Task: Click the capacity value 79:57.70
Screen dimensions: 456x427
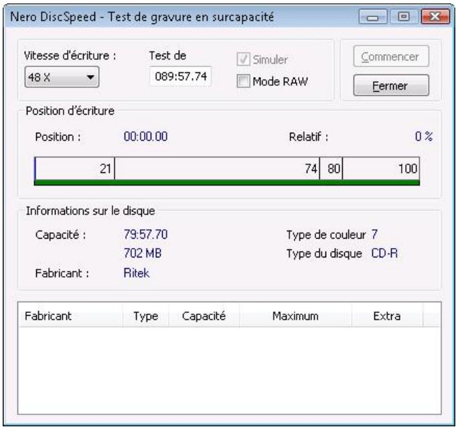Action: click(145, 235)
